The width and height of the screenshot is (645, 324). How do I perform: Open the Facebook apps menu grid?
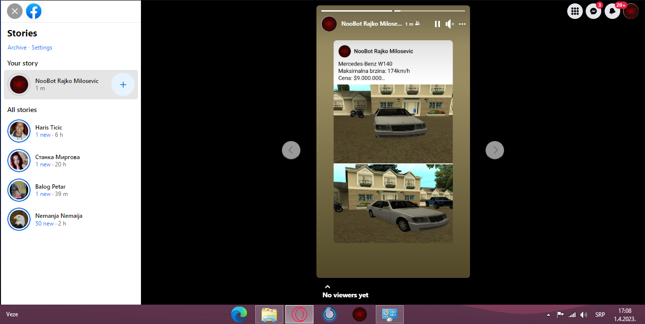tap(575, 11)
